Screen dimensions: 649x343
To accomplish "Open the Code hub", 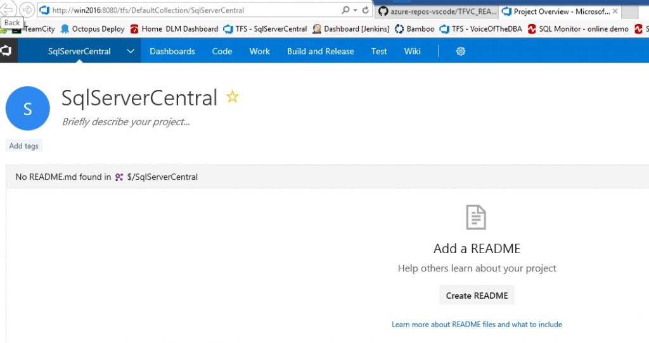I will pyautogui.click(x=222, y=51).
